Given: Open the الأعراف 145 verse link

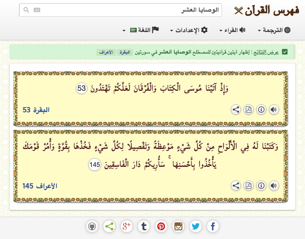Looking at the screenshot, I should [40, 186].
